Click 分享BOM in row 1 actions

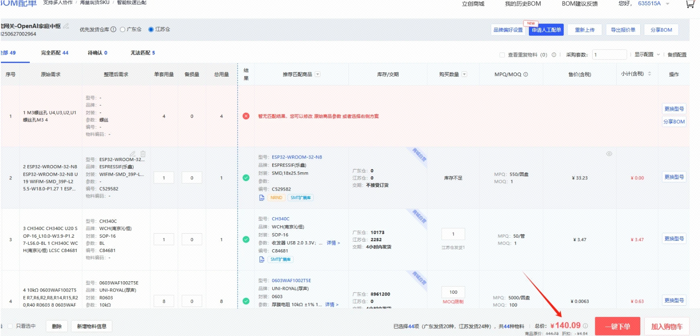tap(674, 121)
